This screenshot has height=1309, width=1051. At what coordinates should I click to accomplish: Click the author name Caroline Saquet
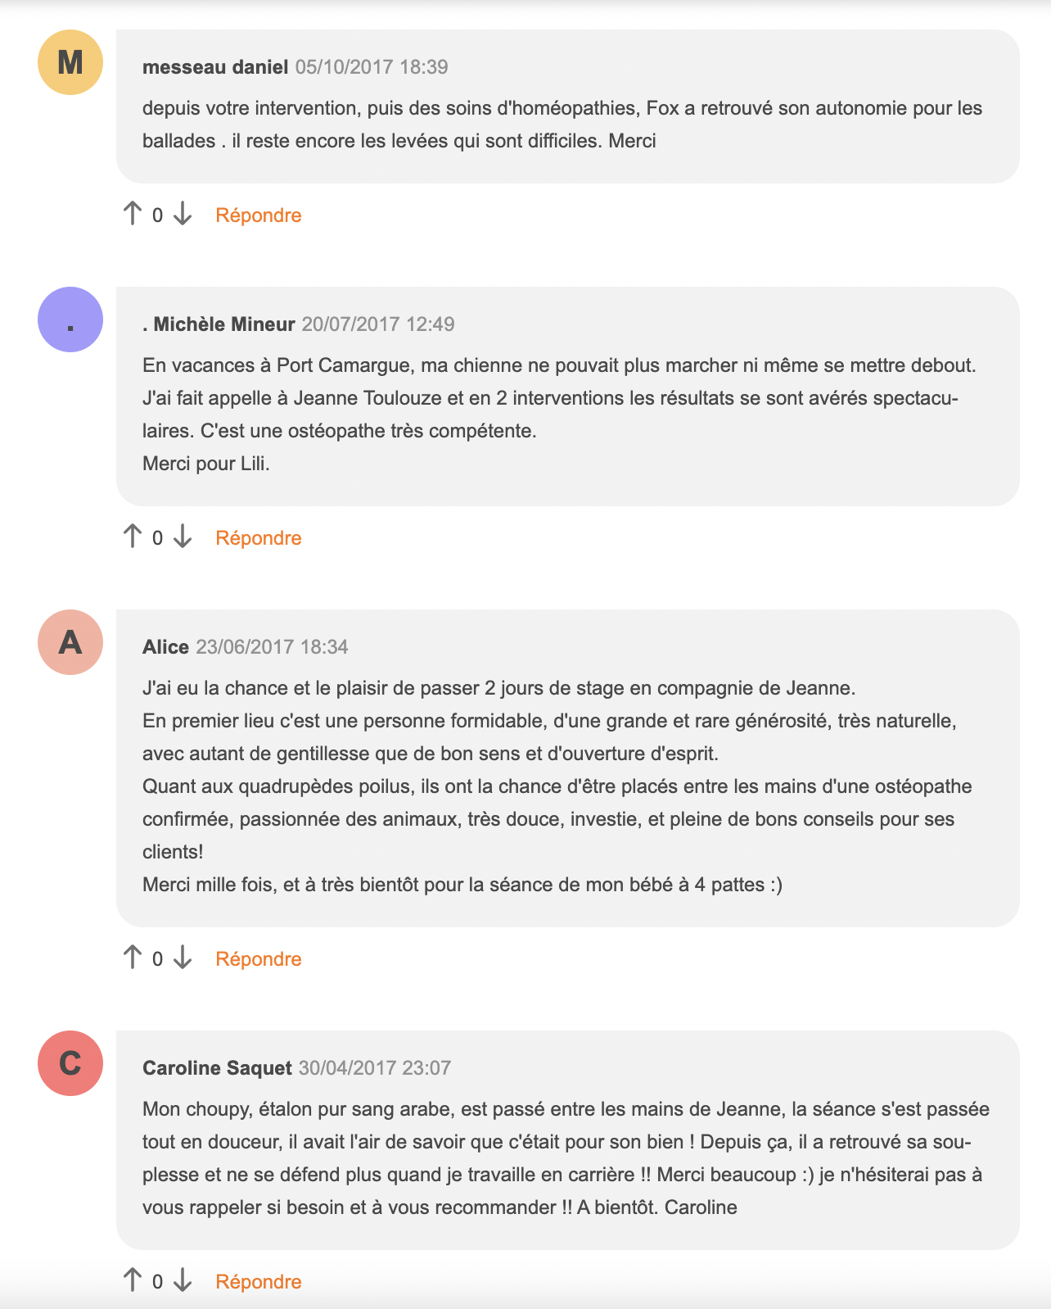tap(217, 1068)
